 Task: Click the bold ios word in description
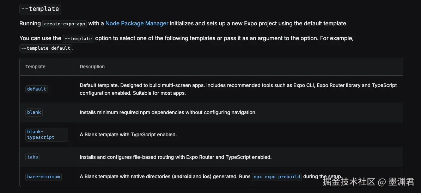[x=207, y=177]
